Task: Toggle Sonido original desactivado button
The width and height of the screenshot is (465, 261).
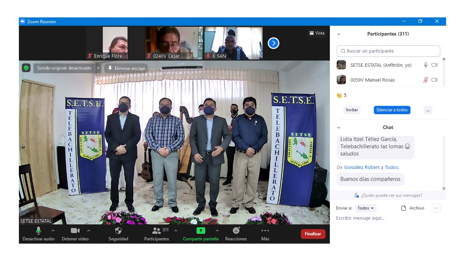Action: [64, 68]
